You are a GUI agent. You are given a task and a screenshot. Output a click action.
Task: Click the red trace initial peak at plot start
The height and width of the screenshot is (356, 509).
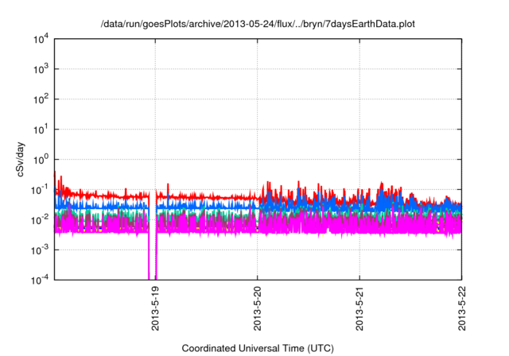pyautogui.click(x=55, y=176)
